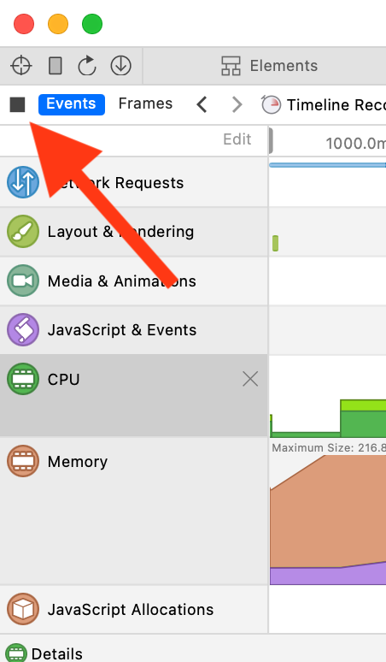
Task: Click the reload page icon
Action: pos(87,66)
